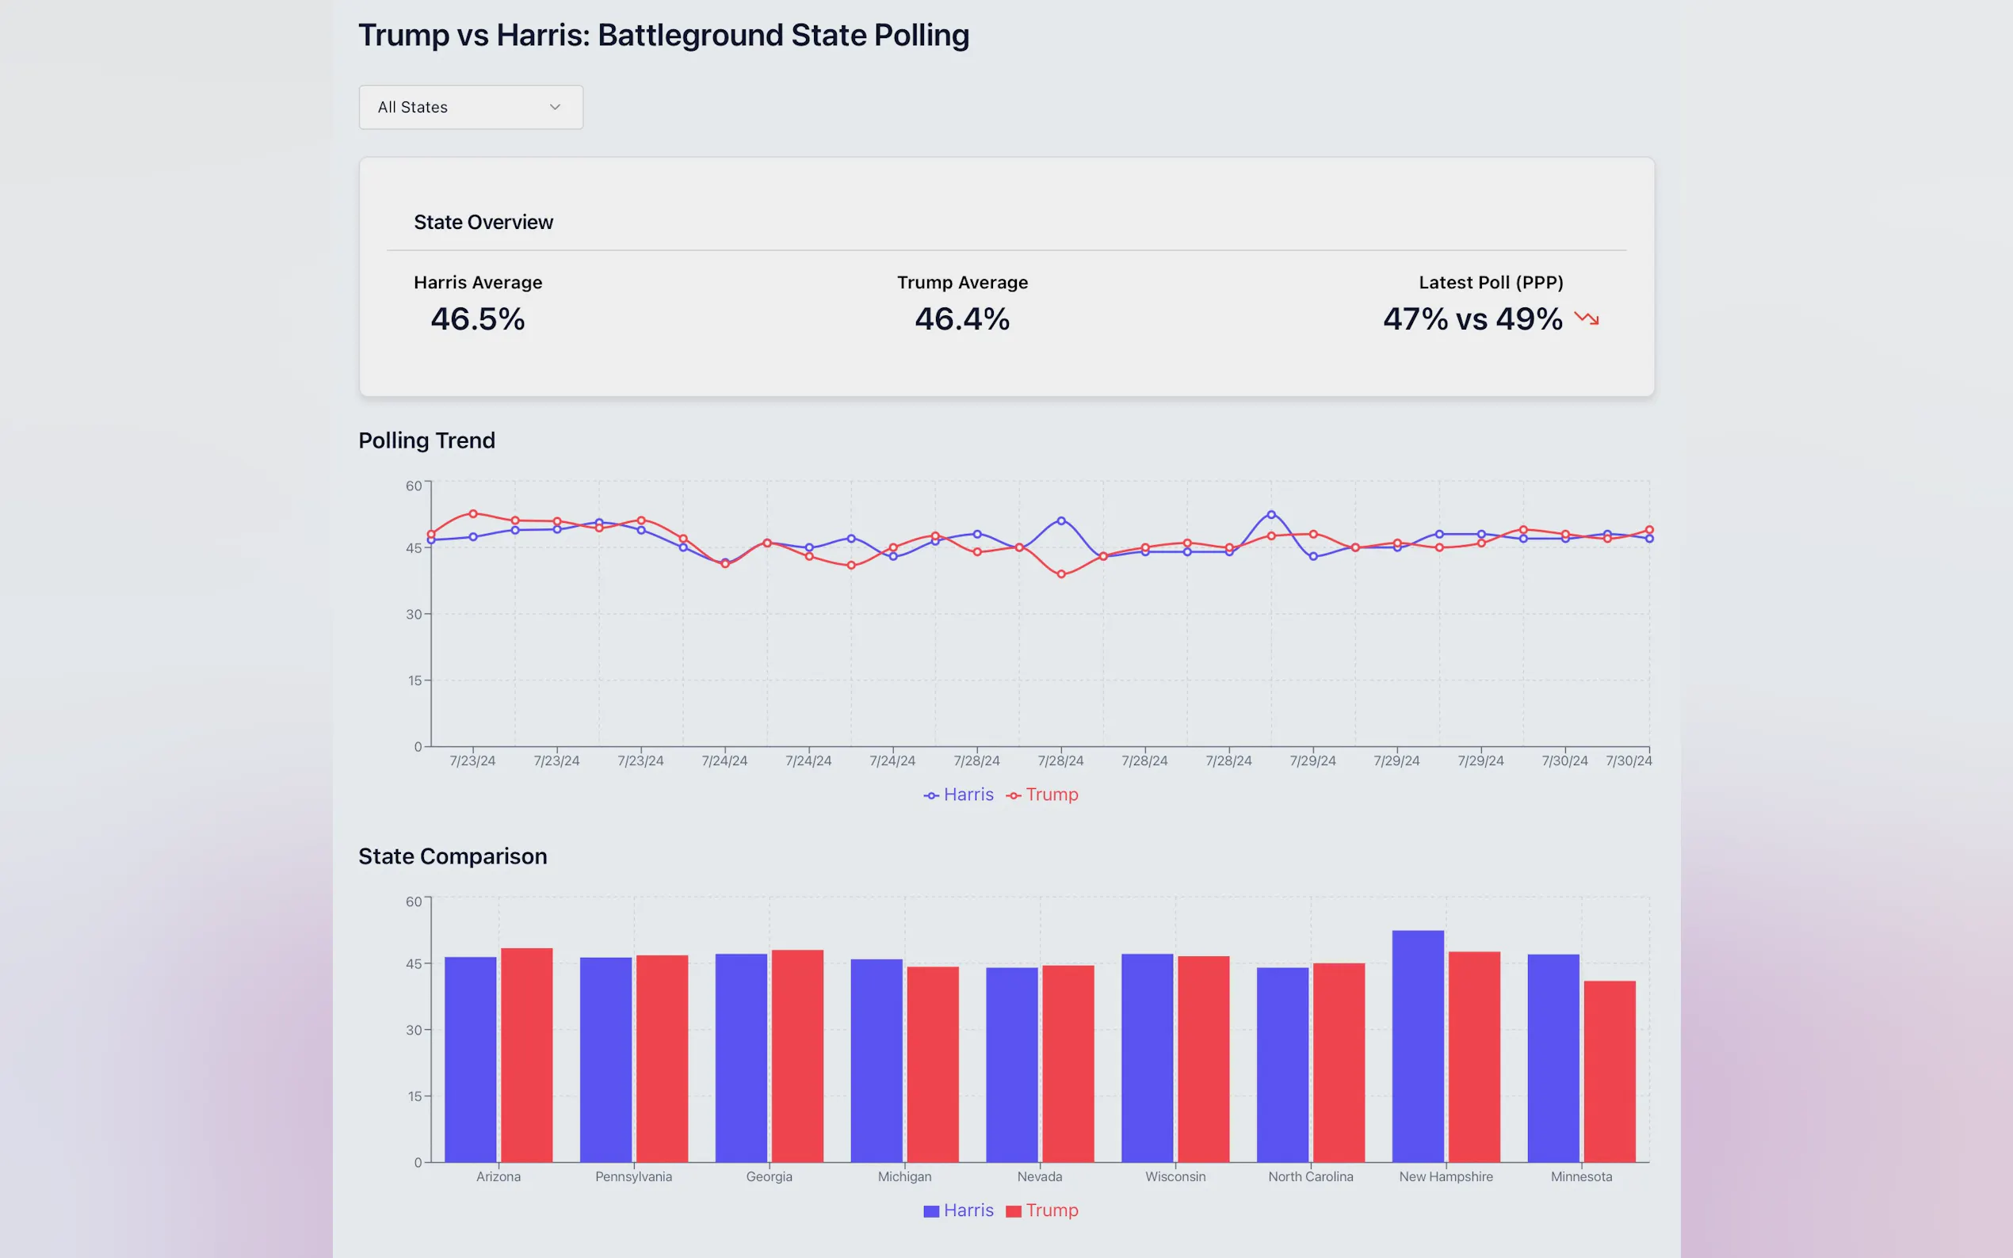
Task: Click Trump line marker icon in trend legend
Action: pos(1014,796)
